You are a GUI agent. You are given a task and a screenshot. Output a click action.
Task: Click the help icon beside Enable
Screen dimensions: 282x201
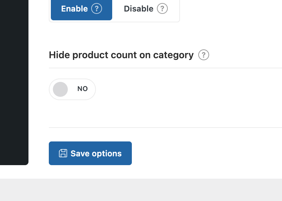point(97,9)
